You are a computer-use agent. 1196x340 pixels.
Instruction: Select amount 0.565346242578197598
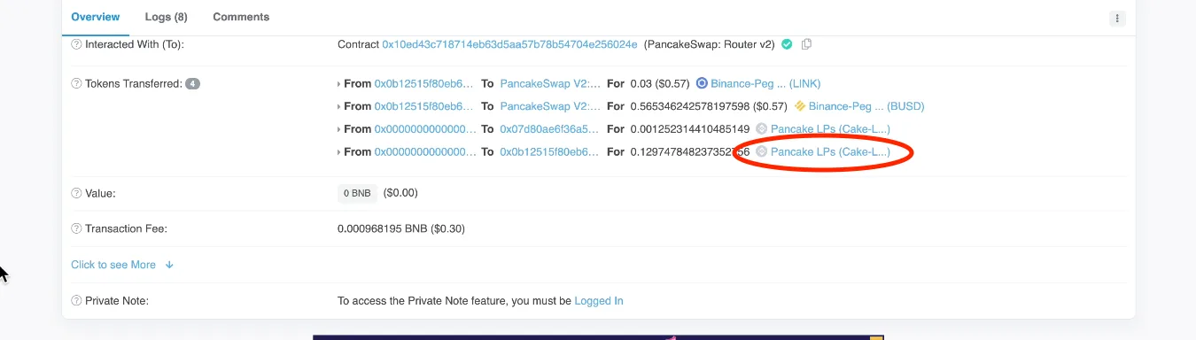tap(690, 106)
